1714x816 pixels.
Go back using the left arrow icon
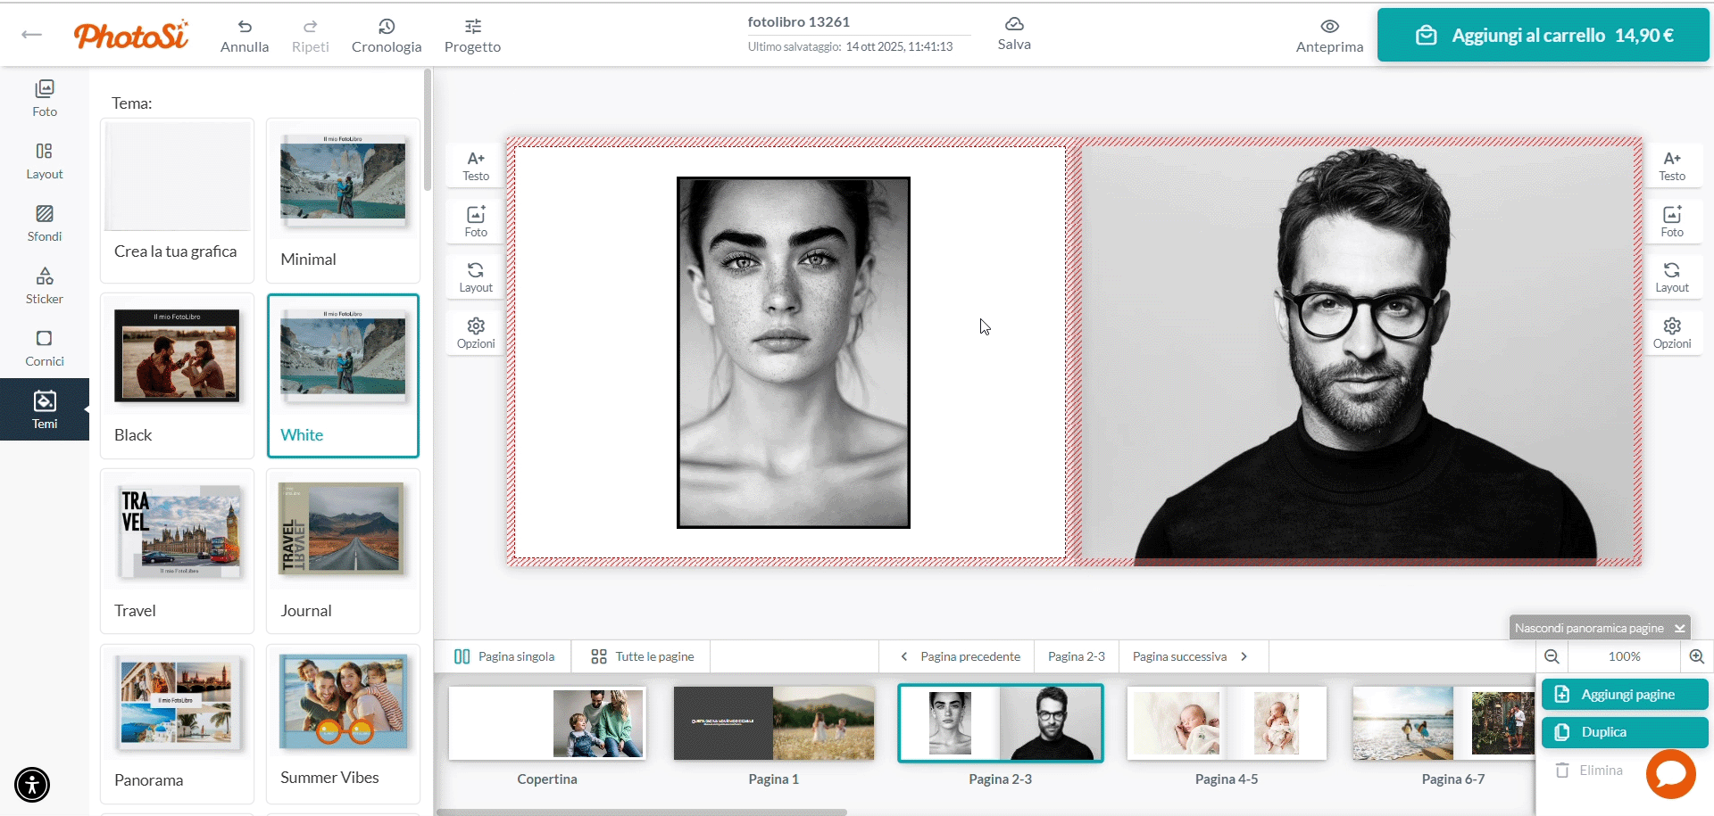(x=32, y=35)
